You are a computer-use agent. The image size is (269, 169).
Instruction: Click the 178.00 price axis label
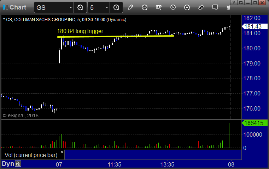pyautogui.click(x=252, y=78)
